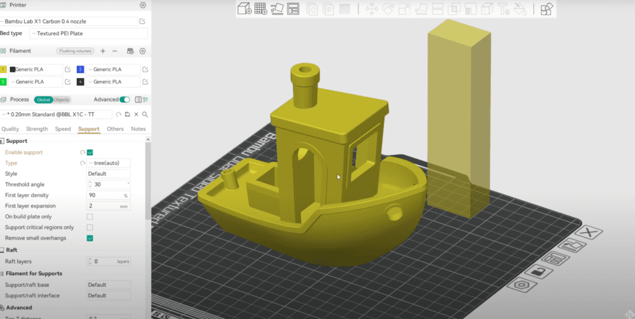The width and height of the screenshot is (635, 319).
Task: Check Support critical regions only checkbox
Action: pyautogui.click(x=90, y=228)
